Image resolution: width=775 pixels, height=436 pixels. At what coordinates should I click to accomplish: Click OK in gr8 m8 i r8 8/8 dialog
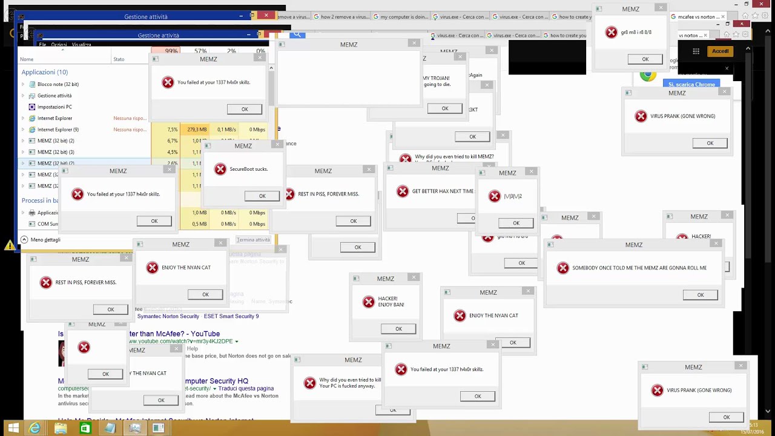point(645,59)
